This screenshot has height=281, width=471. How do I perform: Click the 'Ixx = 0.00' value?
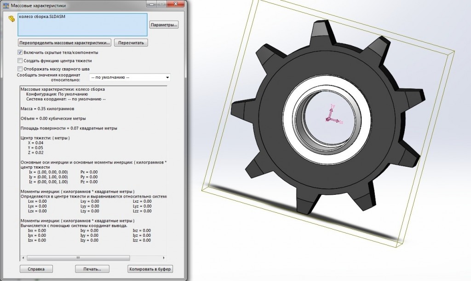click(x=37, y=230)
